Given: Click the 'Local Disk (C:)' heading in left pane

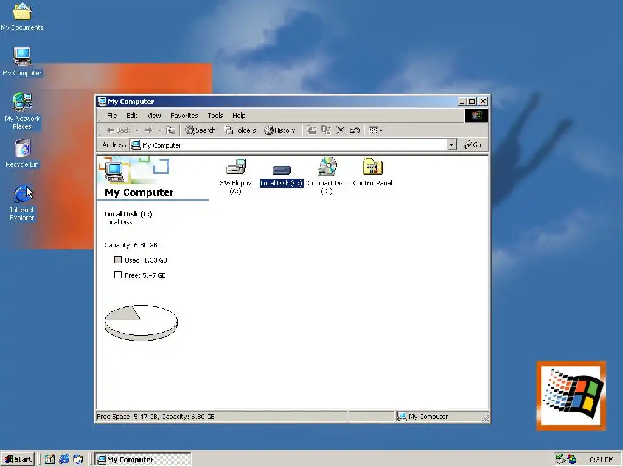Looking at the screenshot, I should pyautogui.click(x=128, y=214).
